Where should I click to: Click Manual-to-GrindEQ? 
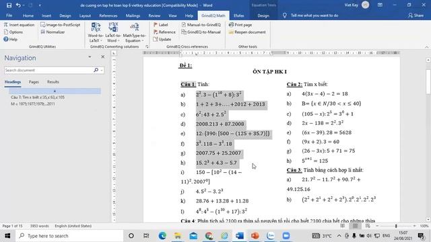pyautogui.click(x=201, y=25)
